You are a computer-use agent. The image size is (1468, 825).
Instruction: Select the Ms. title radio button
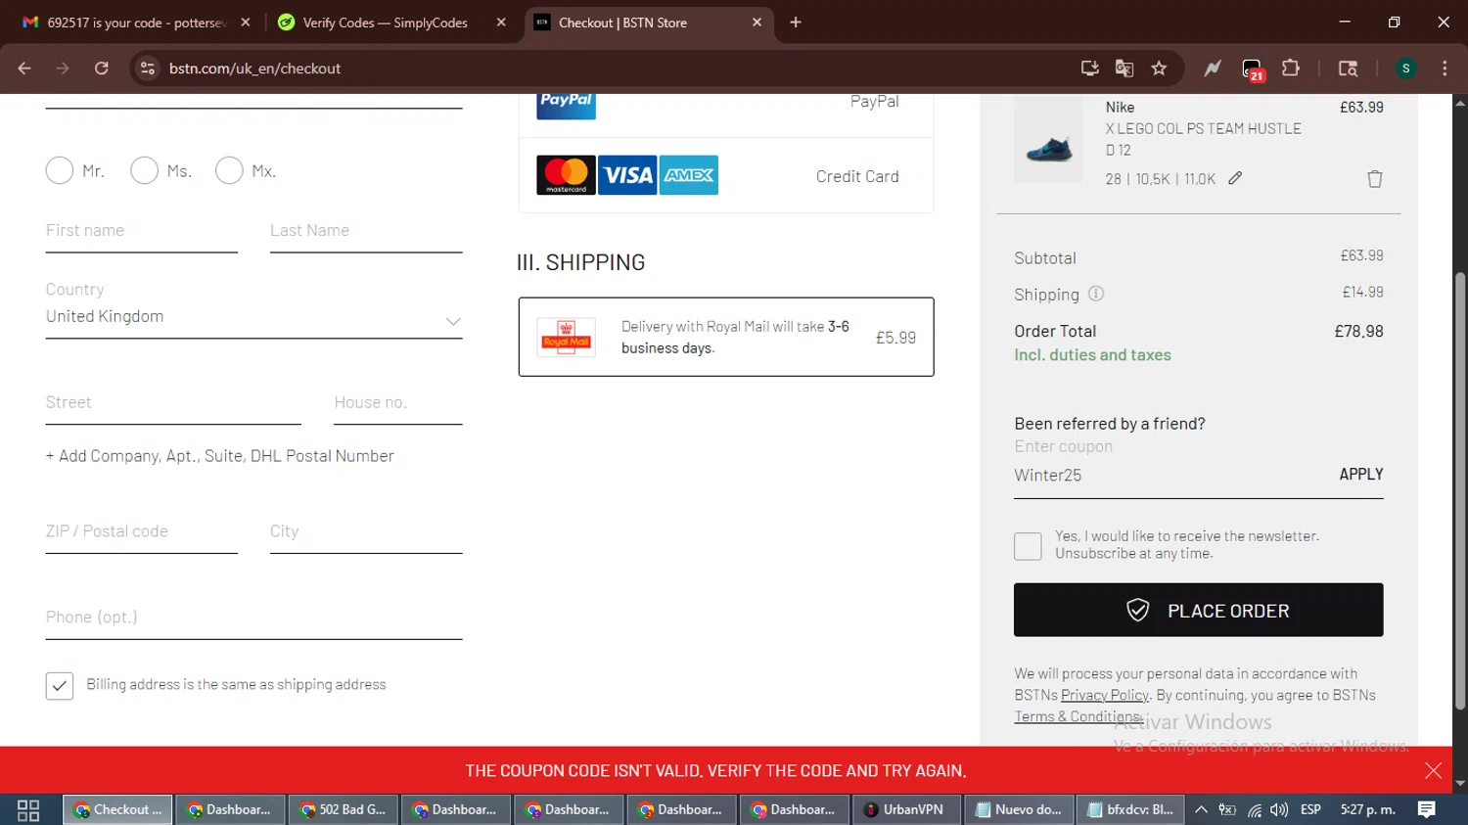tap(144, 170)
